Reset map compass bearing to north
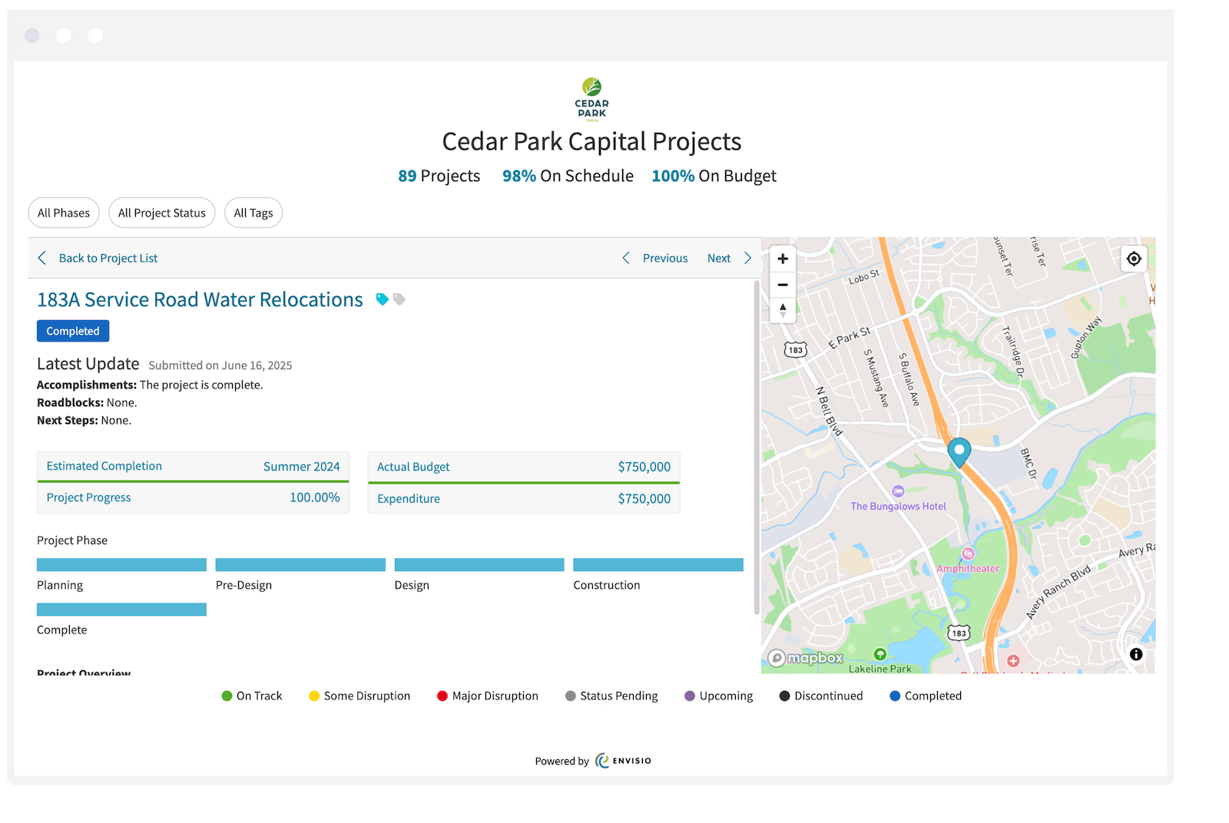This screenshot has height=823, width=1229. click(x=783, y=309)
